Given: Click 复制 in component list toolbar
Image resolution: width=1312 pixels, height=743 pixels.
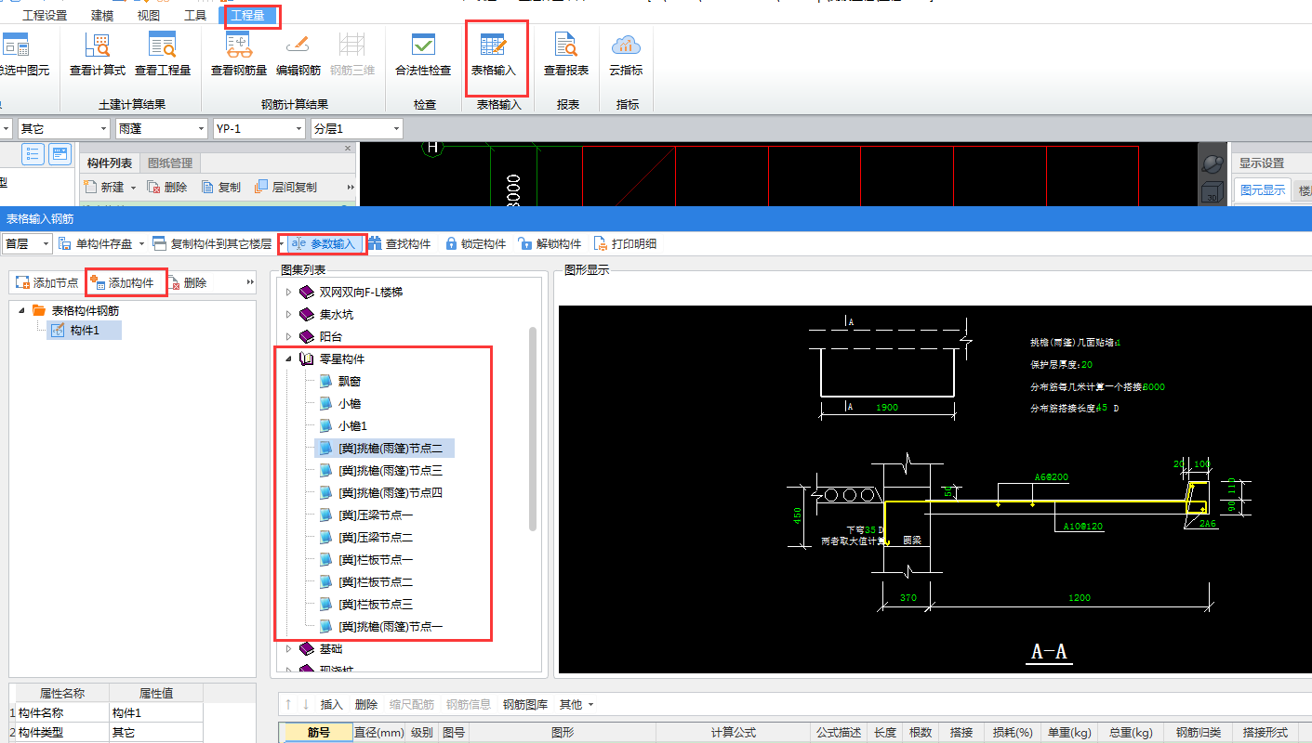Looking at the screenshot, I should point(221,187).
